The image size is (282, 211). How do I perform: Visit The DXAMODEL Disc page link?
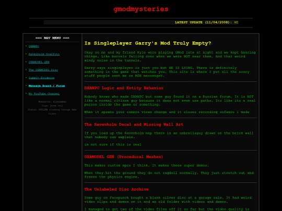(x=43, y=70)
